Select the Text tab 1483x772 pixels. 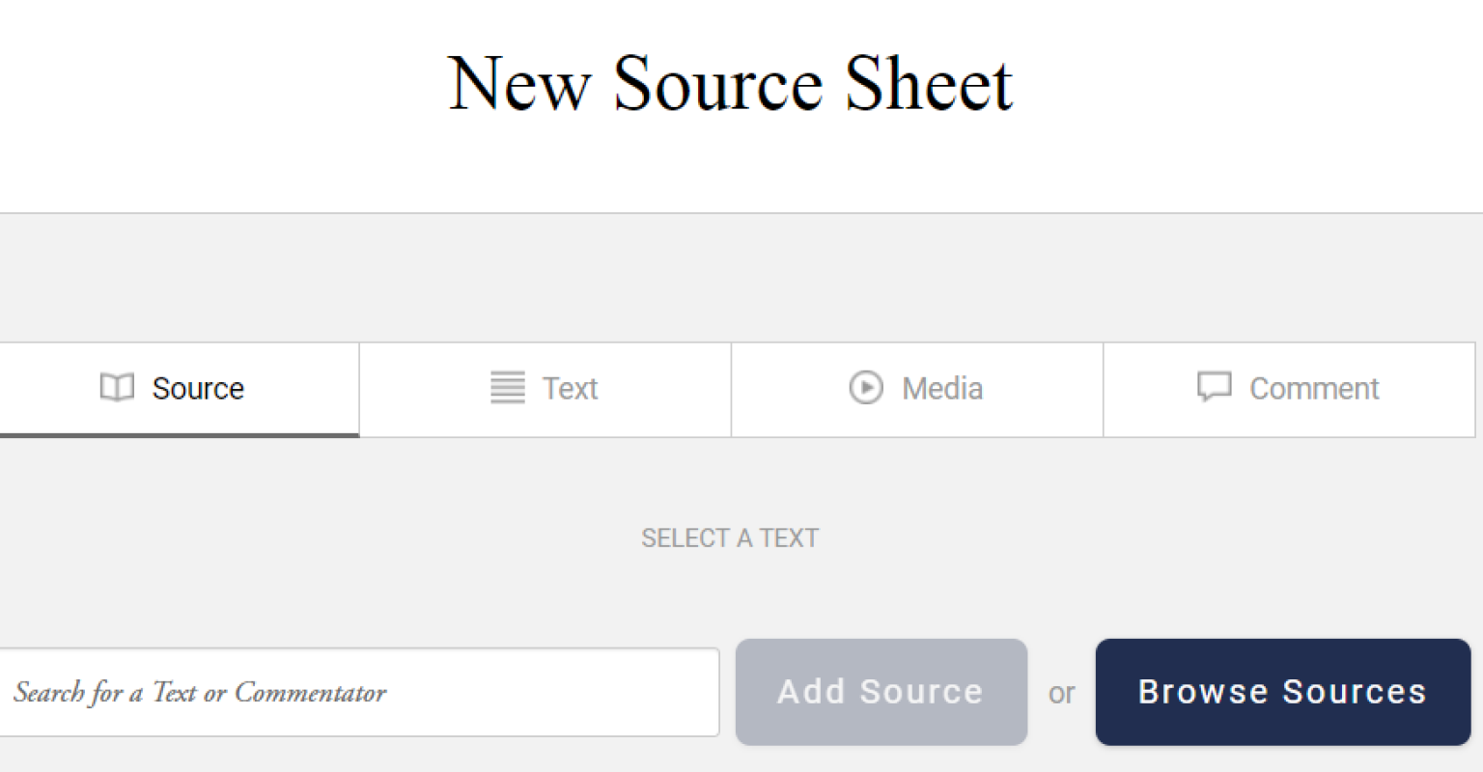pos(544,388)
